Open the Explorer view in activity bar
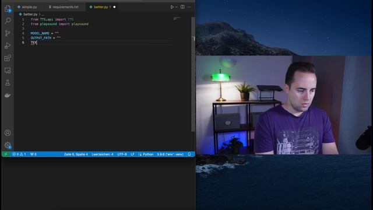Image resolution: width=373 pixels, height=210 pixels. point(8,9)
